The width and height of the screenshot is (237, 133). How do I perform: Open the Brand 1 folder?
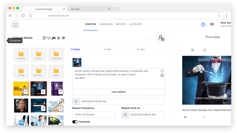[x=56, y=71]
